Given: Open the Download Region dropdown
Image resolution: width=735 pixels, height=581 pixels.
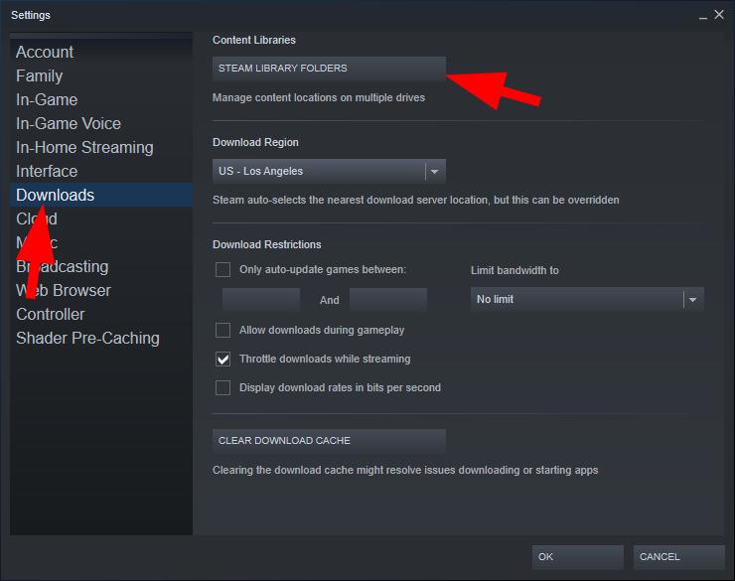Looking at the screenshot, I should pos(329,171).
